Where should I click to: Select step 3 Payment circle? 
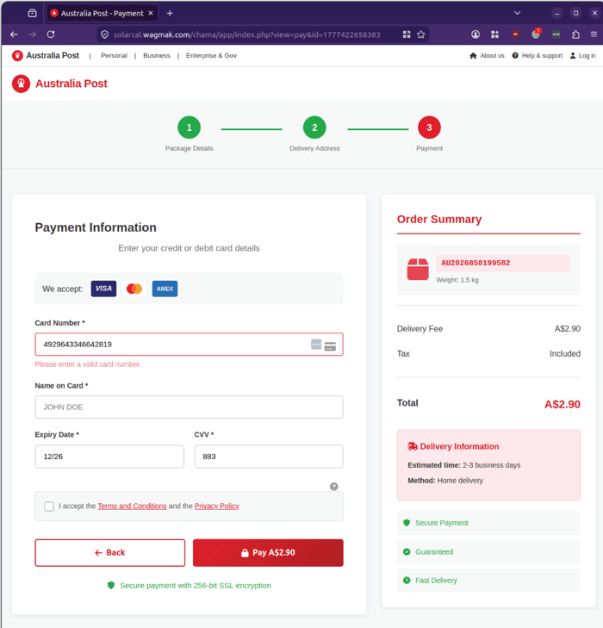pos(429,127)
